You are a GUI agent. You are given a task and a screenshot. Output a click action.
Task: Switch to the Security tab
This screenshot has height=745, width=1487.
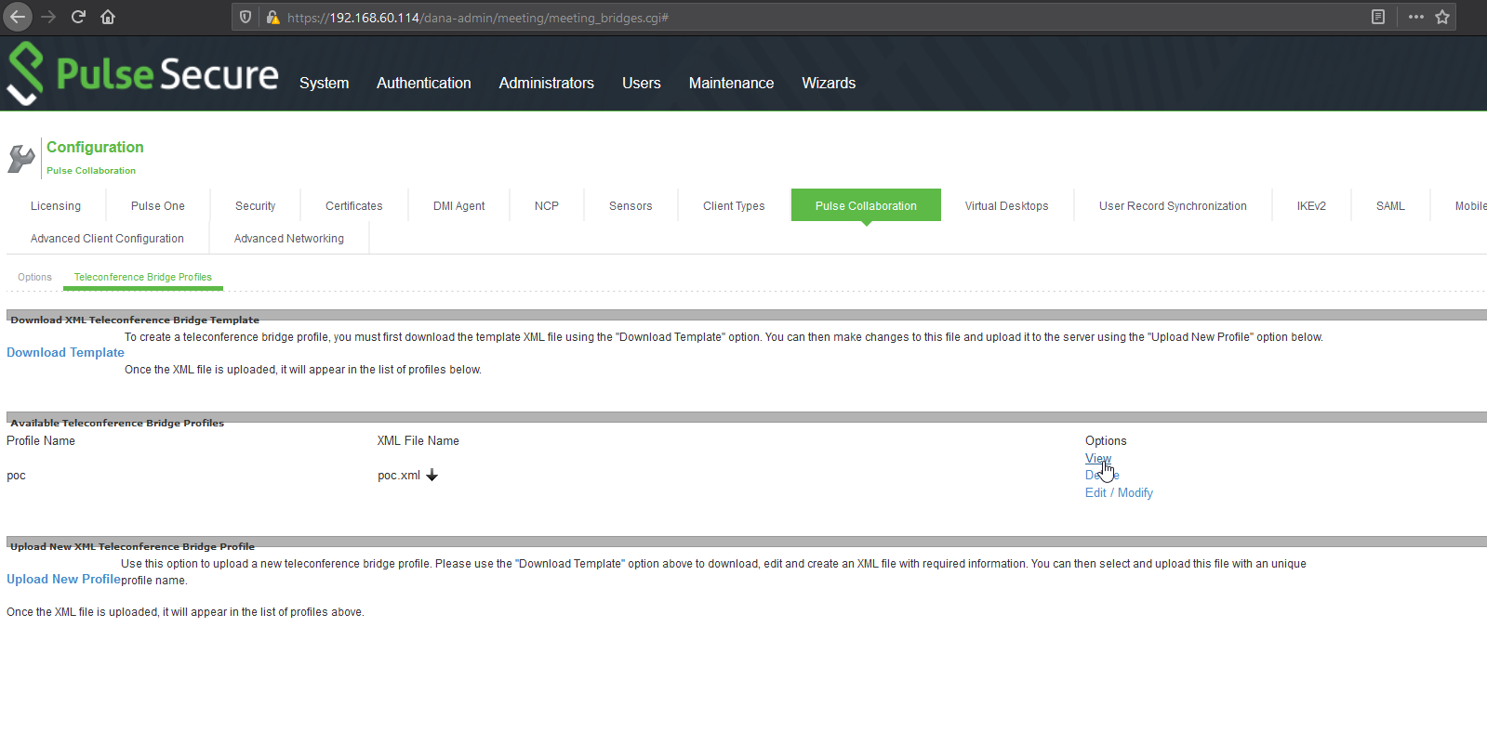(x=255, y=205)
